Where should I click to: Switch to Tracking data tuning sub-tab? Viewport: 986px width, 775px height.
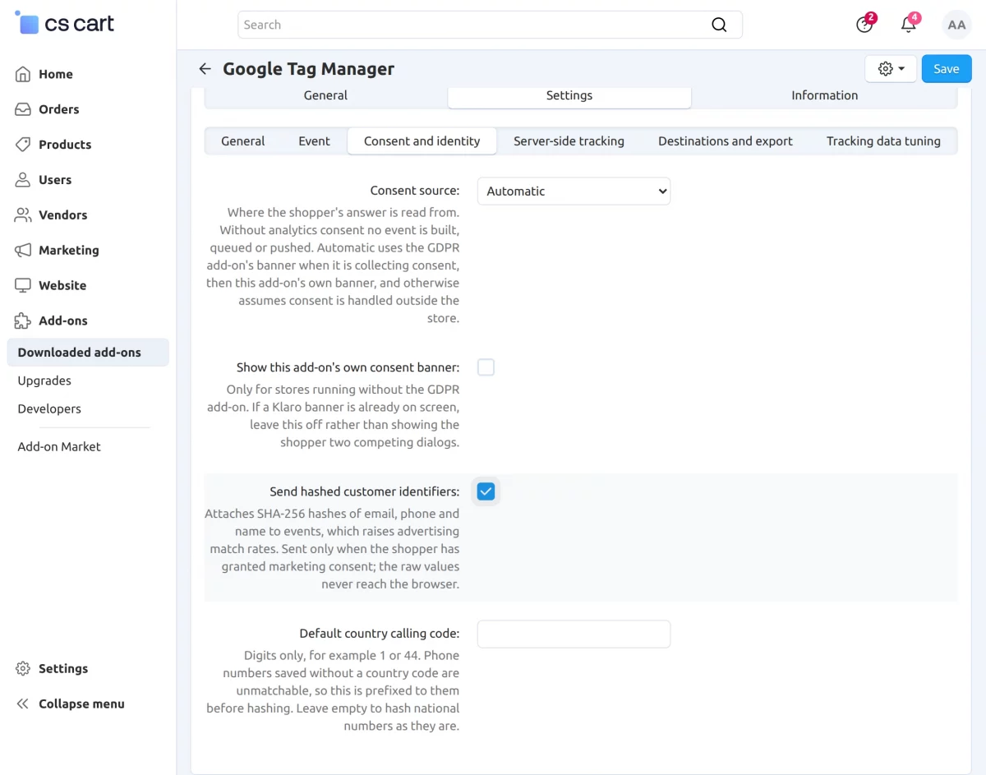click(883, 141)
